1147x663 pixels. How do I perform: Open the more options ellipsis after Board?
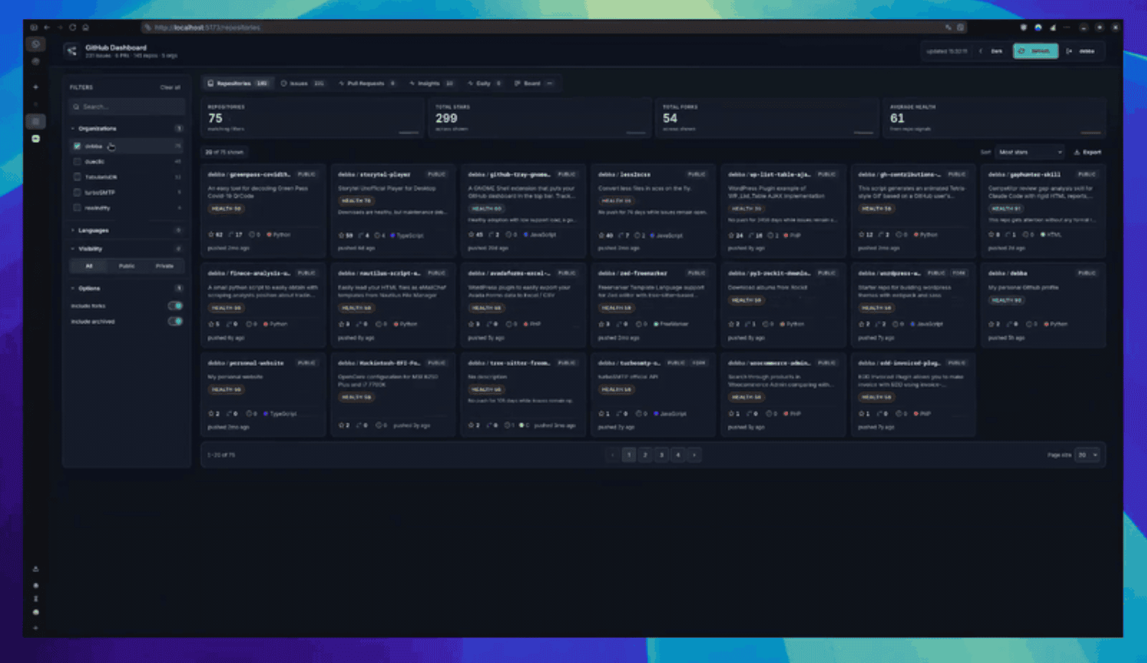tap(549, 83)
